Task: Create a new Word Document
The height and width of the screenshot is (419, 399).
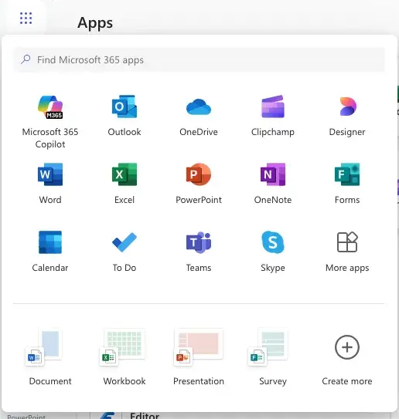Action: point(50,357)
